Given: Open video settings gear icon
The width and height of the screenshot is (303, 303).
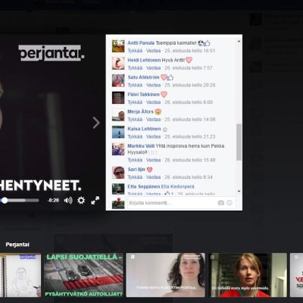Looking at the screenshot, I should coord(81,201).
